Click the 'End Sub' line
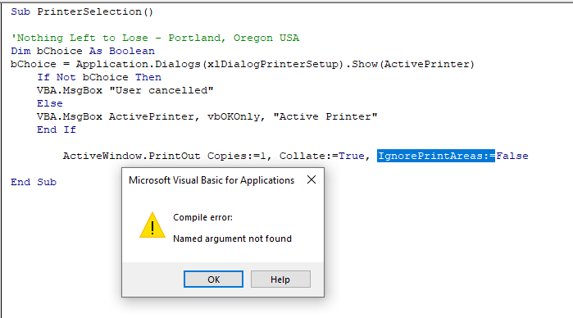This screenshot has width=573, height=318. click(34, 183)
